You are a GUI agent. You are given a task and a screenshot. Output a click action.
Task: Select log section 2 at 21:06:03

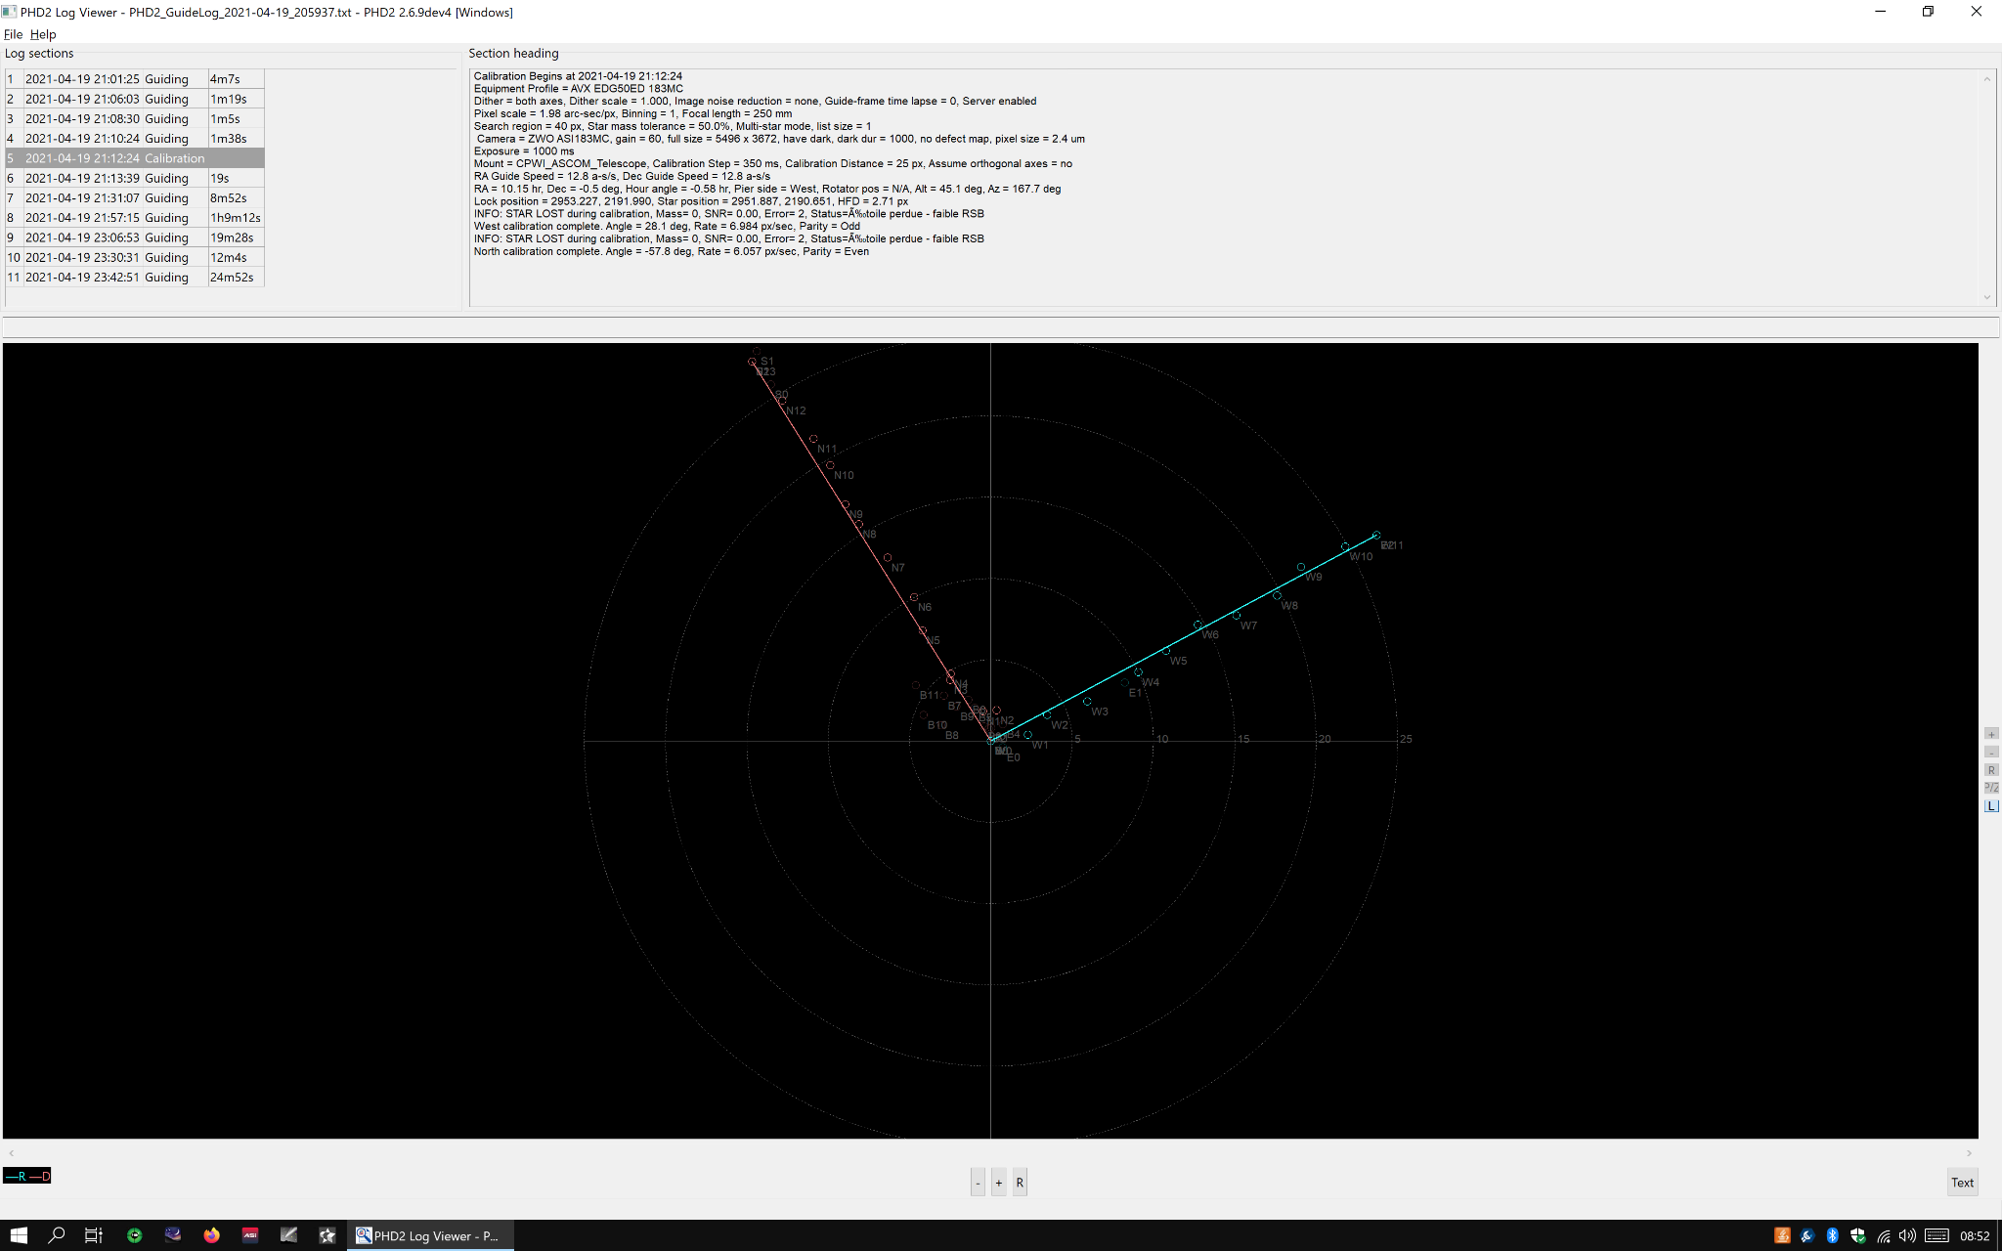coord(134,99)
